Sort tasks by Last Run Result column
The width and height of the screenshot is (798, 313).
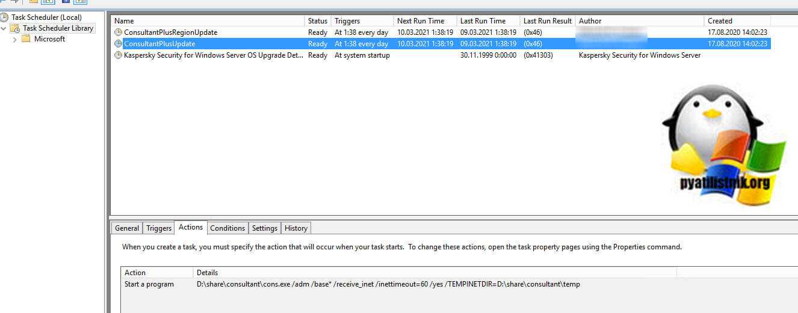[548, 21]
